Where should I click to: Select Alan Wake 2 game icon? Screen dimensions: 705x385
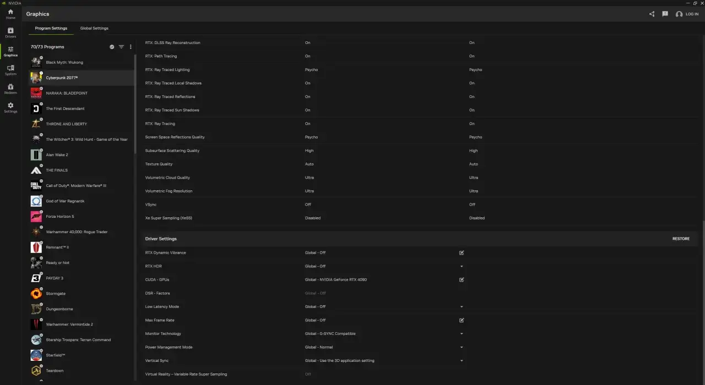[36, 155]
